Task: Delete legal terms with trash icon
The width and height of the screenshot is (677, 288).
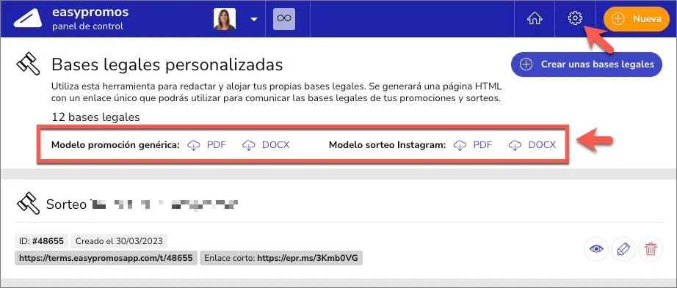Action: coord(651,248)
